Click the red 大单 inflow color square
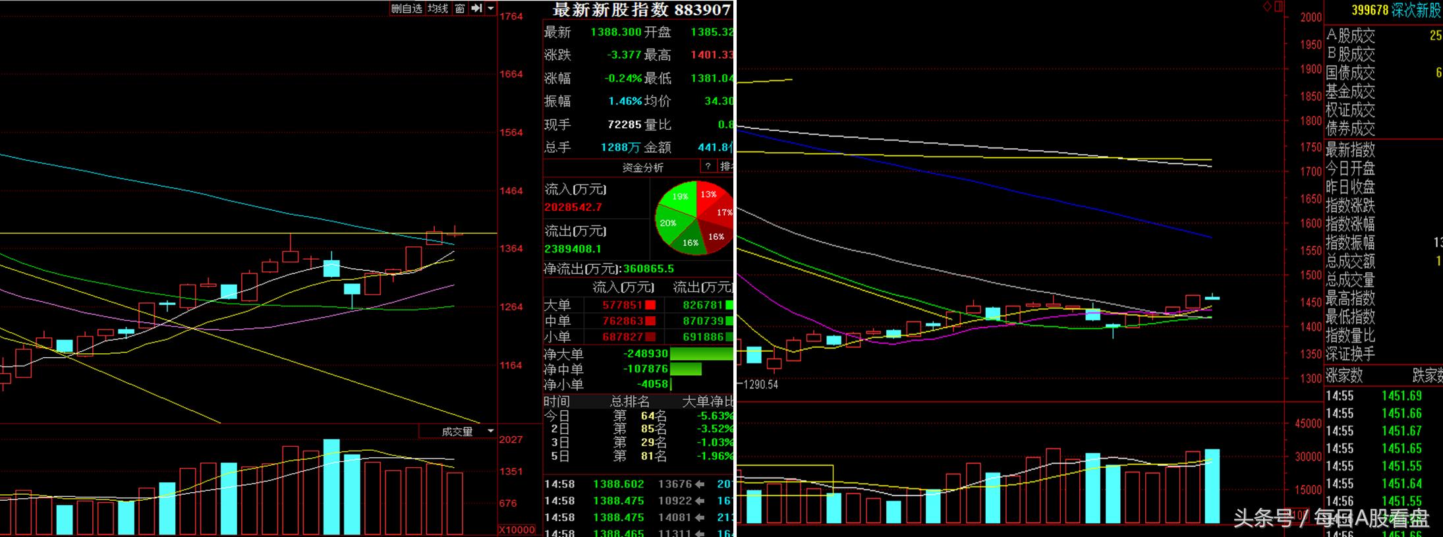Viewport: 1443px width, 537px height. coord(650,305)
